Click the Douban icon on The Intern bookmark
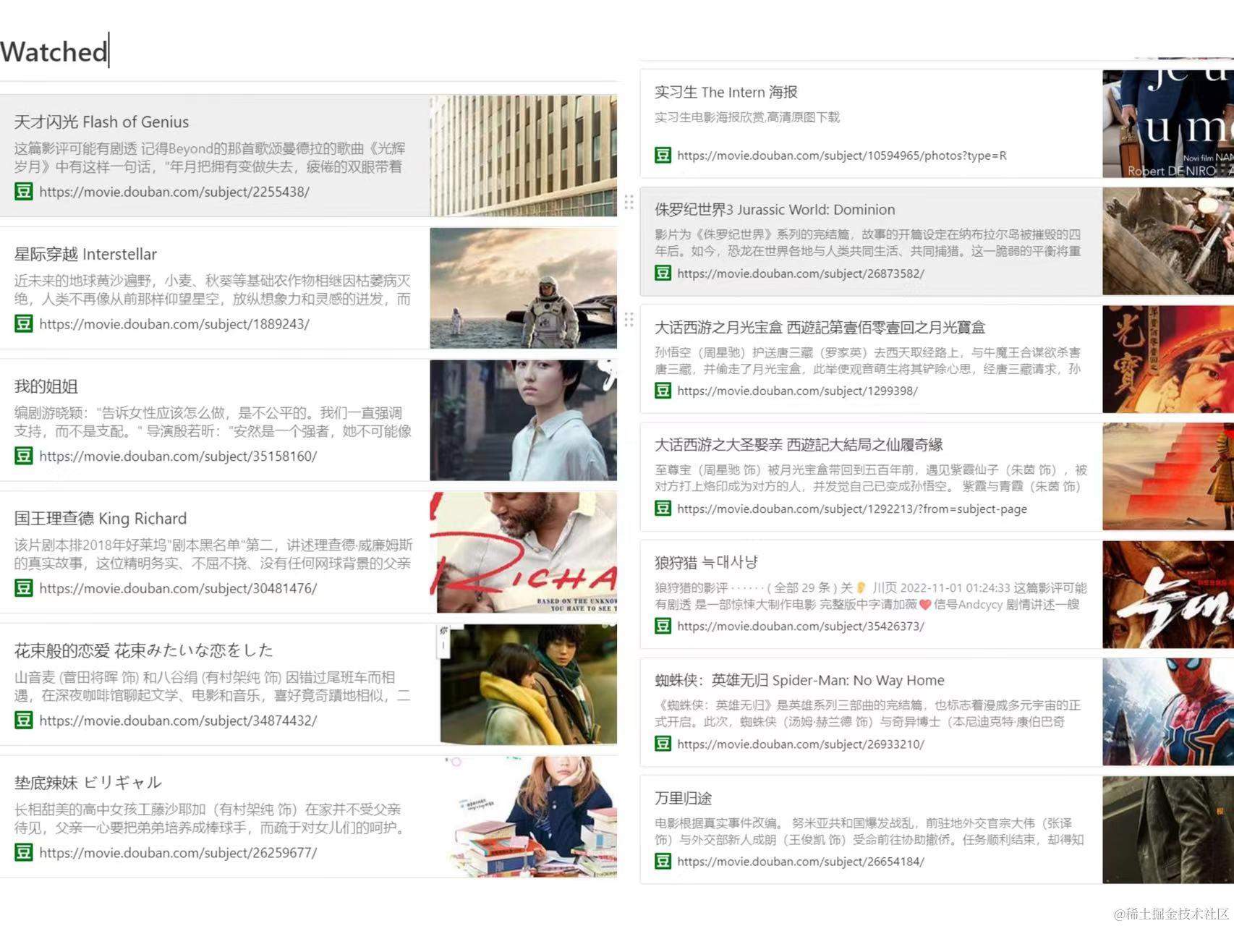The width and height of the screenshot is (1234, 926). click(x=663, y=155)
